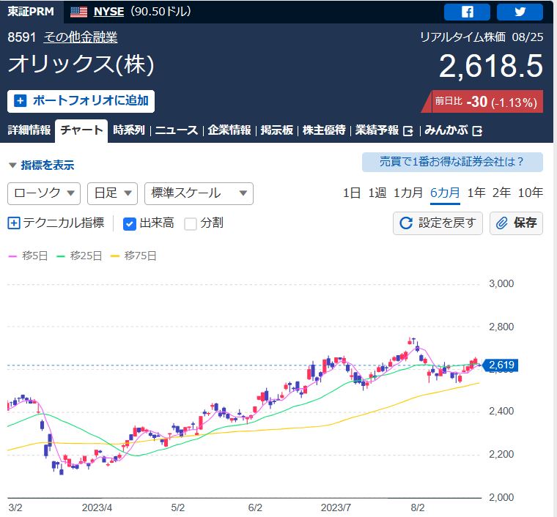Open the 標準スケール scale dropdown
The height and width of the screenshot is (517, 557).
pos(199,193)
